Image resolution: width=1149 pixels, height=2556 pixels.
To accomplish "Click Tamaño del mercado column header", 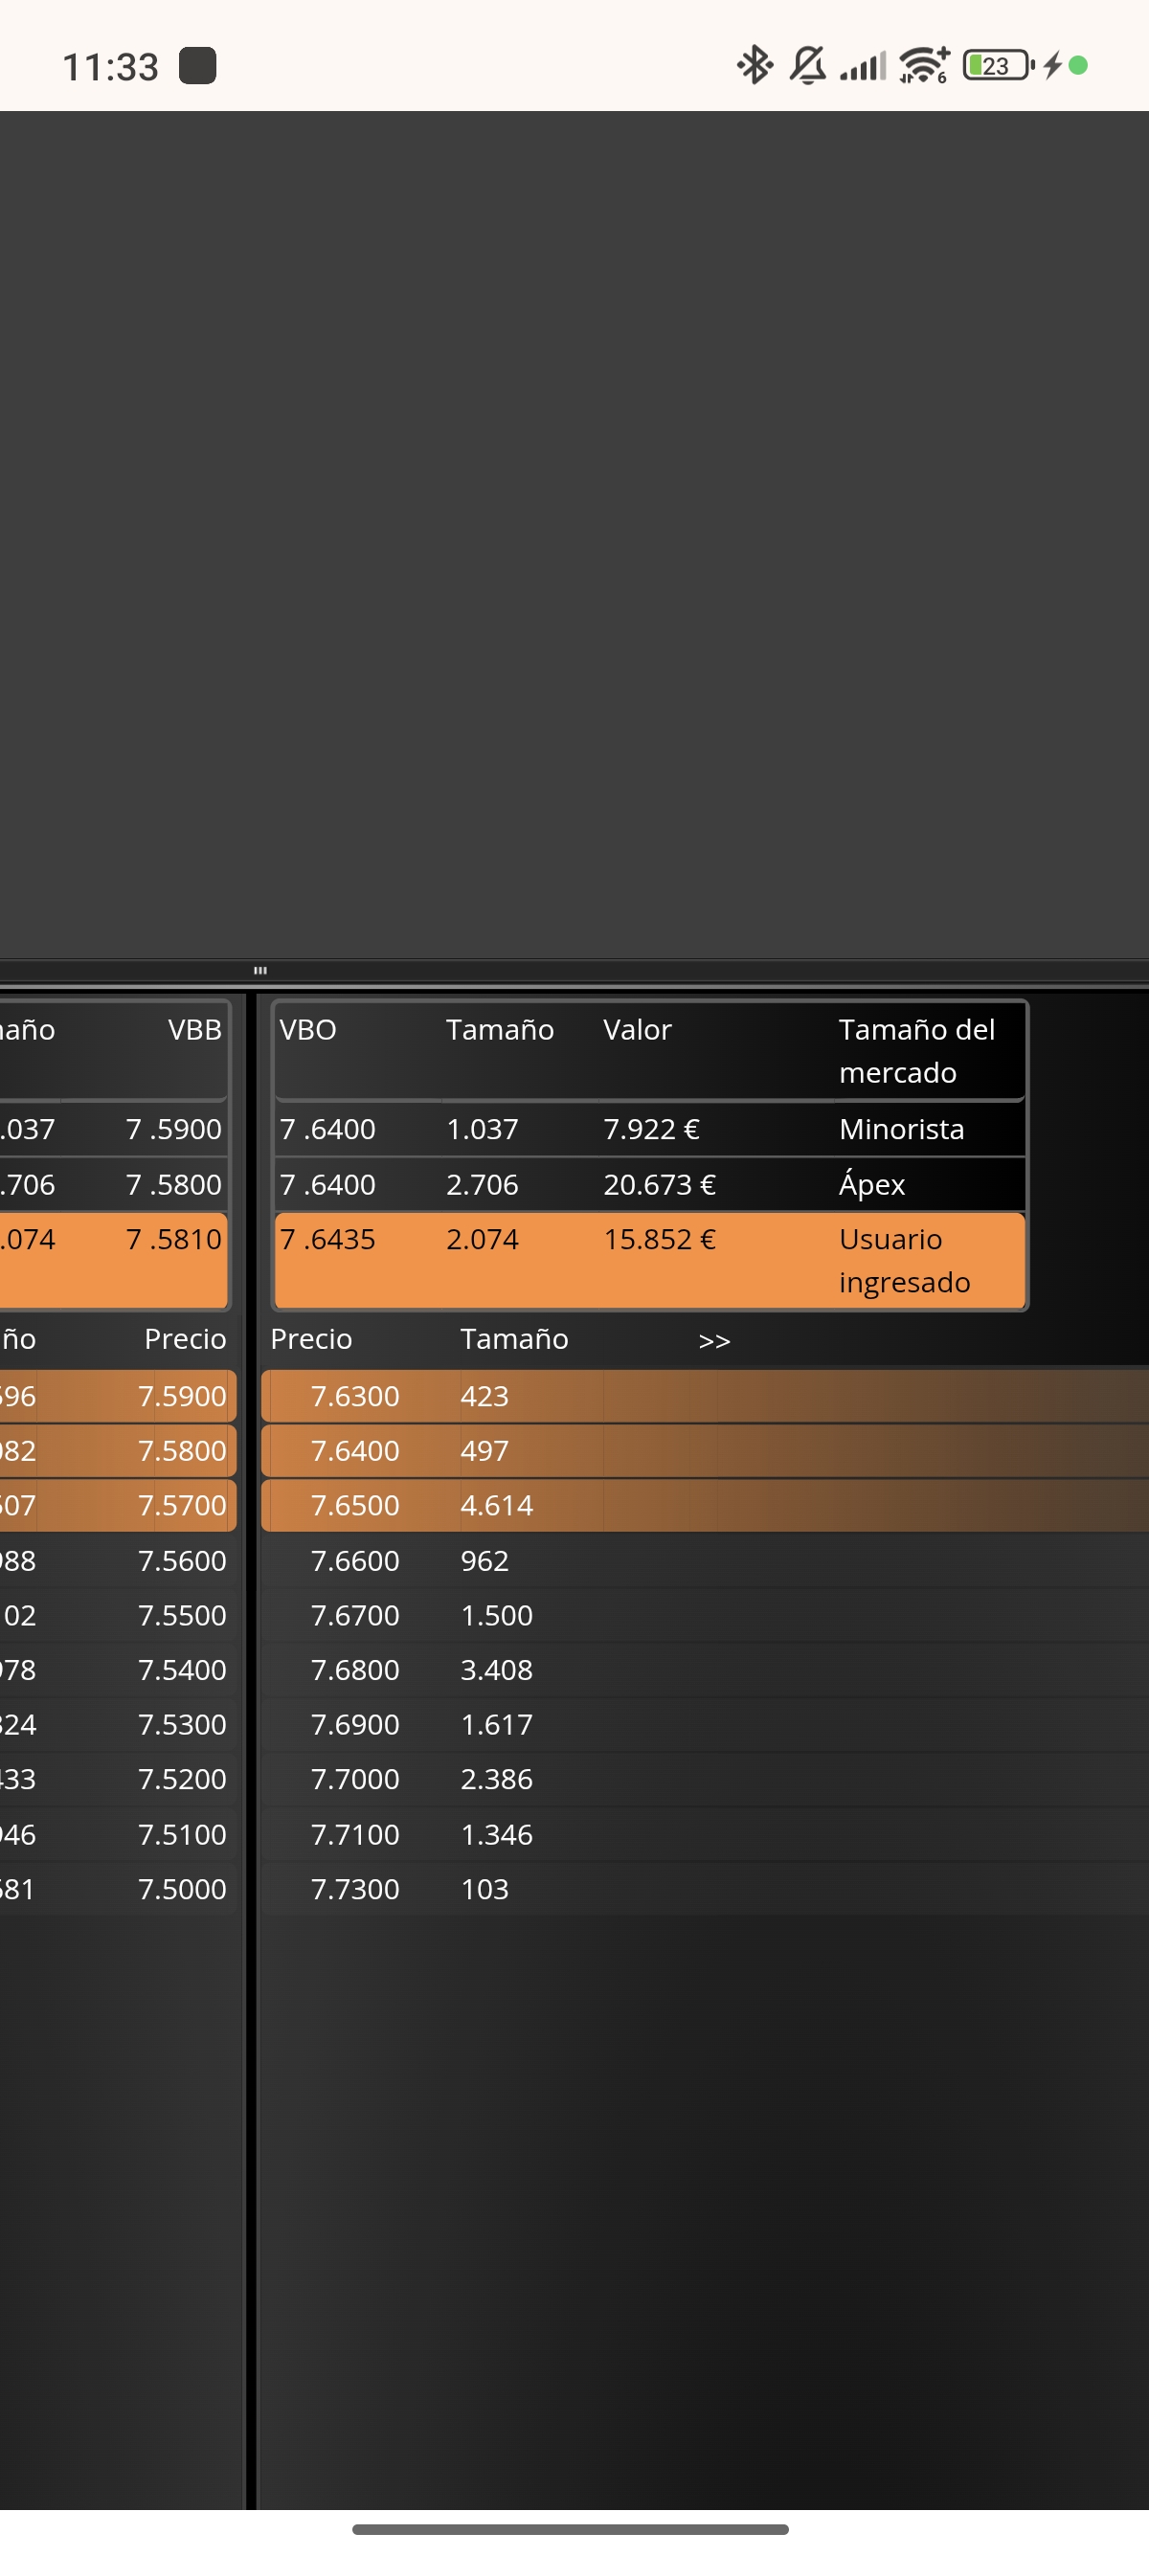I will click(917, 1051).
